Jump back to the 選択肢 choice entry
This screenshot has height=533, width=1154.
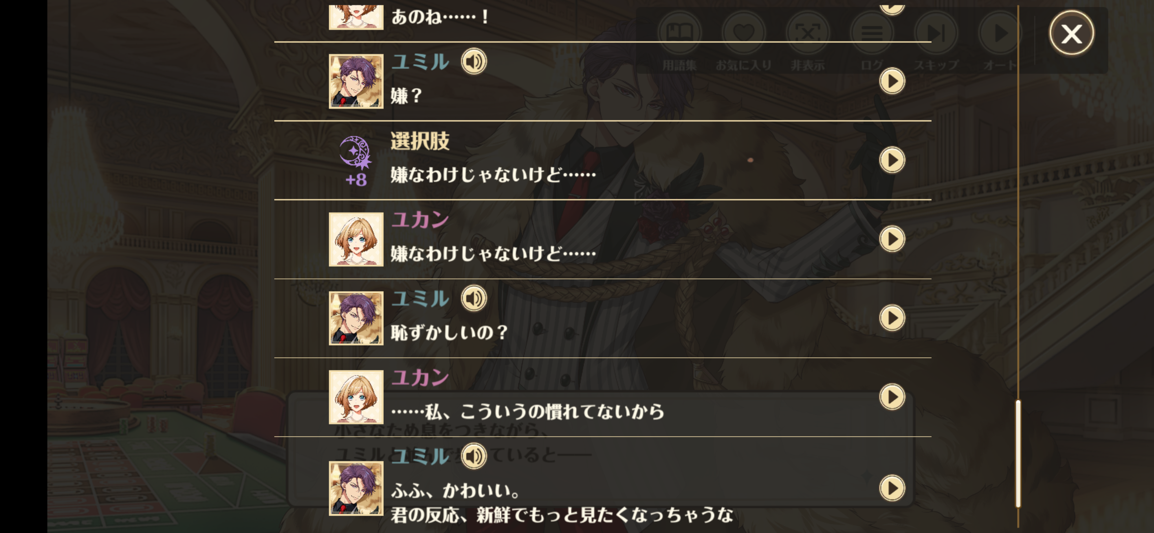(892, 160)
